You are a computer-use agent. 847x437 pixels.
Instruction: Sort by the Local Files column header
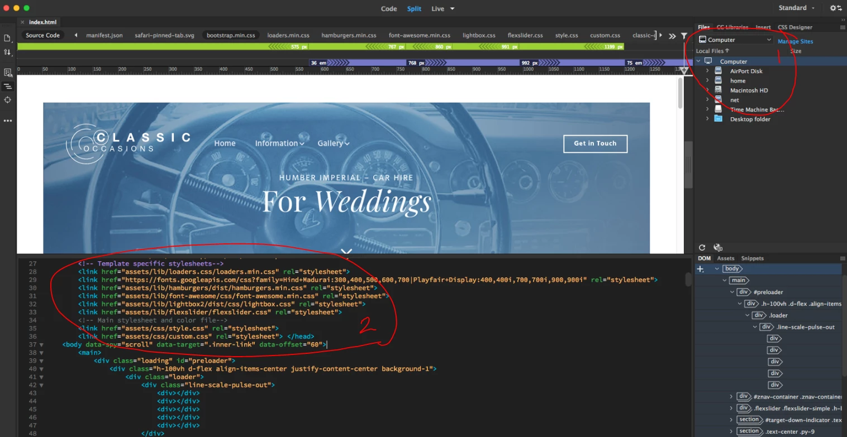[x=712, y=51]
